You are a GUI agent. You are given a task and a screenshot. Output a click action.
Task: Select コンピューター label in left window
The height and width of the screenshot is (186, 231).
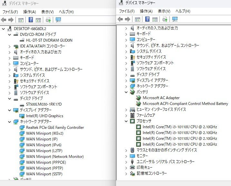point(29,64)
